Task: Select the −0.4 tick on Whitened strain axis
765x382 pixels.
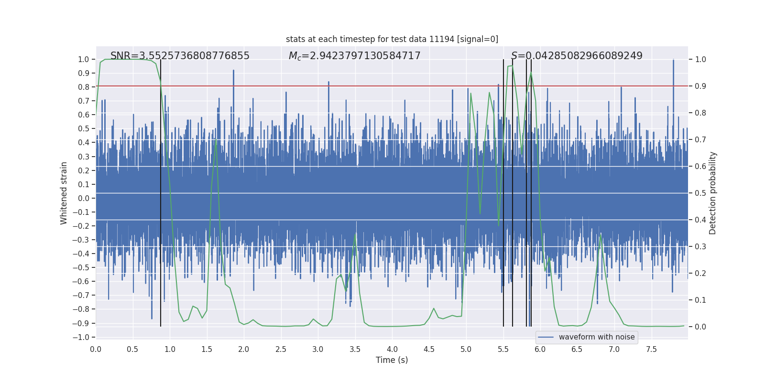Action: [x=80, y=254]
